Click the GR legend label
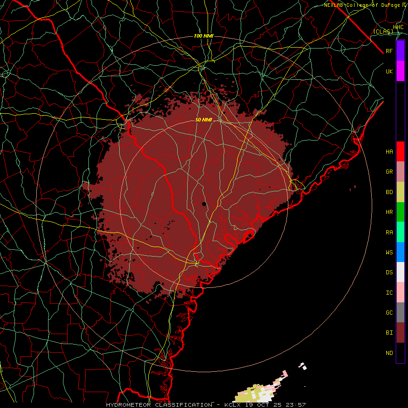Screen dimensions: 408x408 (x=389, y=172)
